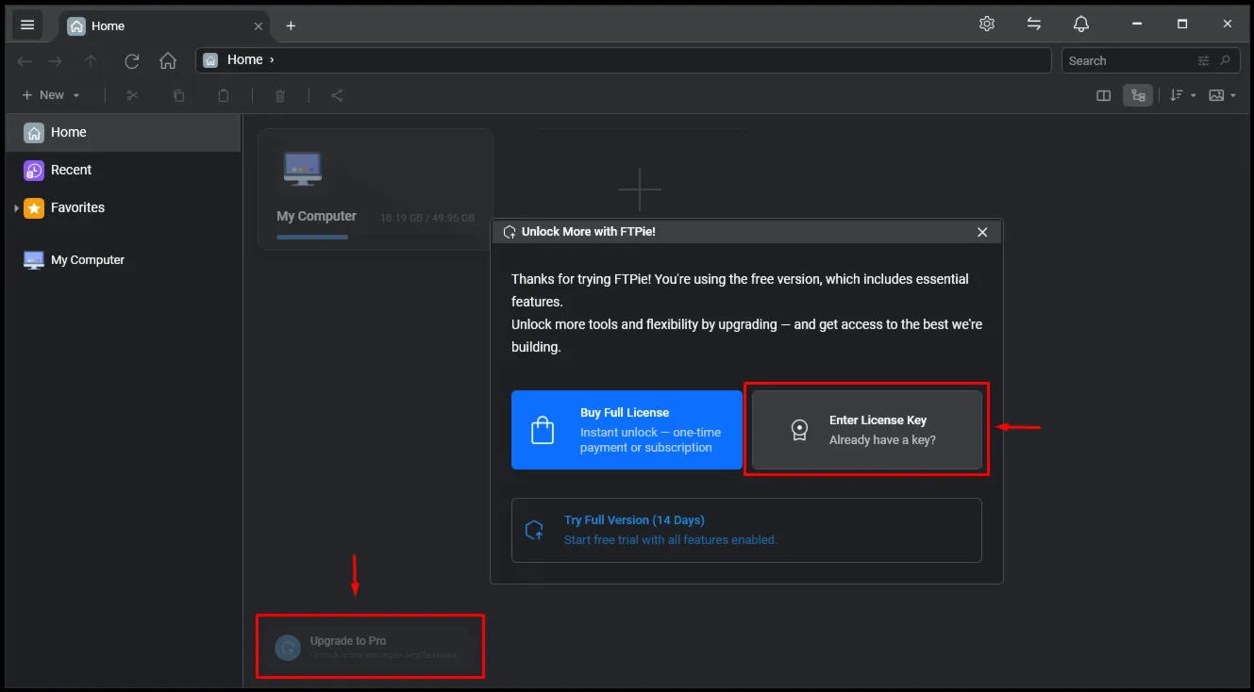Screen dimensions: 1254x692
Task: Open the view mode dropdown
Action: tap(1222, 95)
